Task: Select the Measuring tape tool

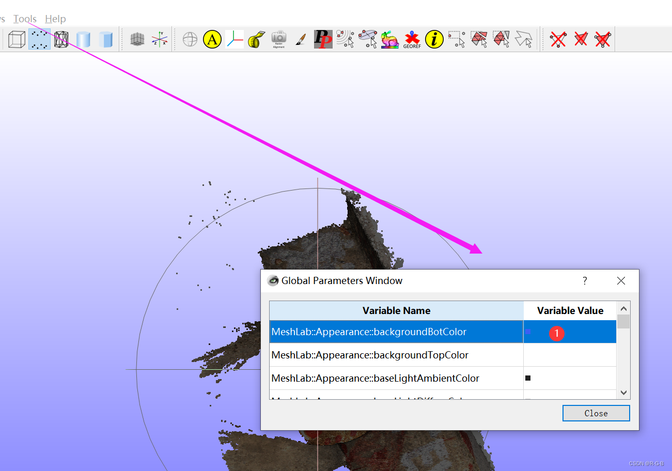Action: pyautogui.click(x=257, y=39)
